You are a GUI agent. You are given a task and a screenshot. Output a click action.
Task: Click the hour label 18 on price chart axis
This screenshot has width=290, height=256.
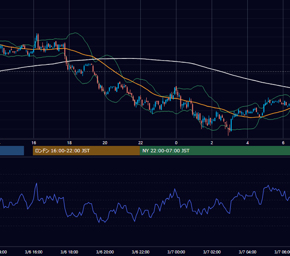point(70,143)
